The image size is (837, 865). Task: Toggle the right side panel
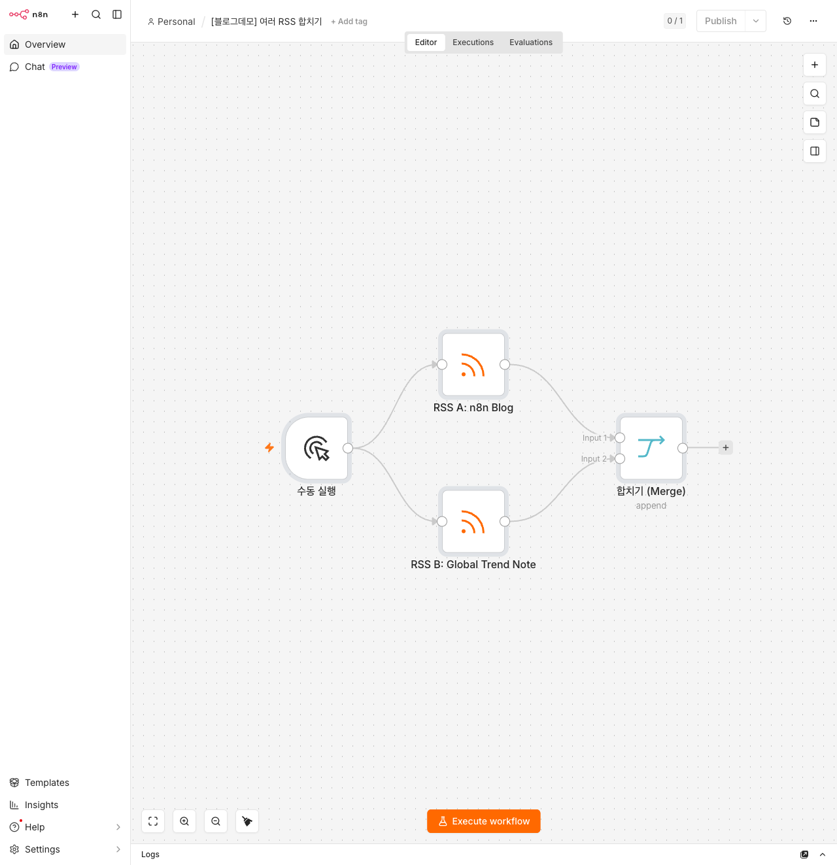point(815,151)
